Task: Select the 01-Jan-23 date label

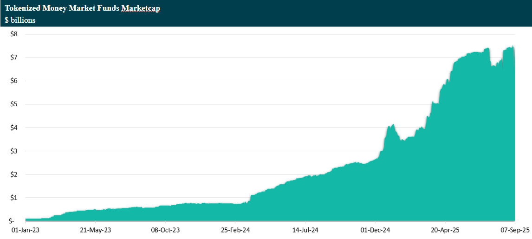Action: tap(26, 230)
